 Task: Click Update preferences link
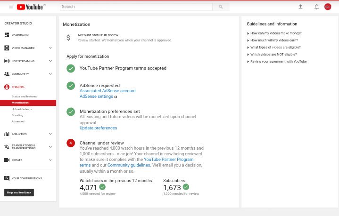point(99,128)
